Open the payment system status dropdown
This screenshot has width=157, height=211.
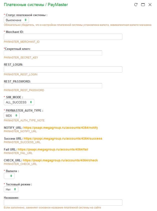(x=16, y=20)
